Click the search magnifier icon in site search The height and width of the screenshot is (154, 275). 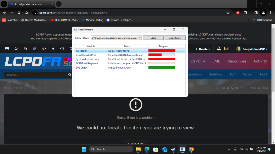tap(70, 75)
